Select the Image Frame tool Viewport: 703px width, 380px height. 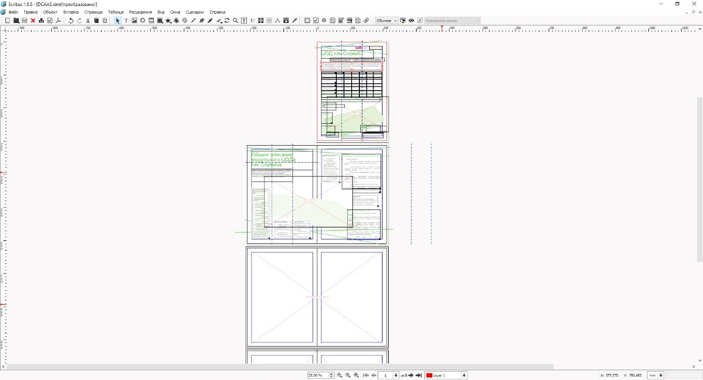click(134, 21)
